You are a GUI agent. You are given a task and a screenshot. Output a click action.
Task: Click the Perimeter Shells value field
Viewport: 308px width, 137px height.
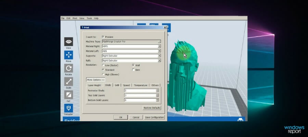[140, 91]
